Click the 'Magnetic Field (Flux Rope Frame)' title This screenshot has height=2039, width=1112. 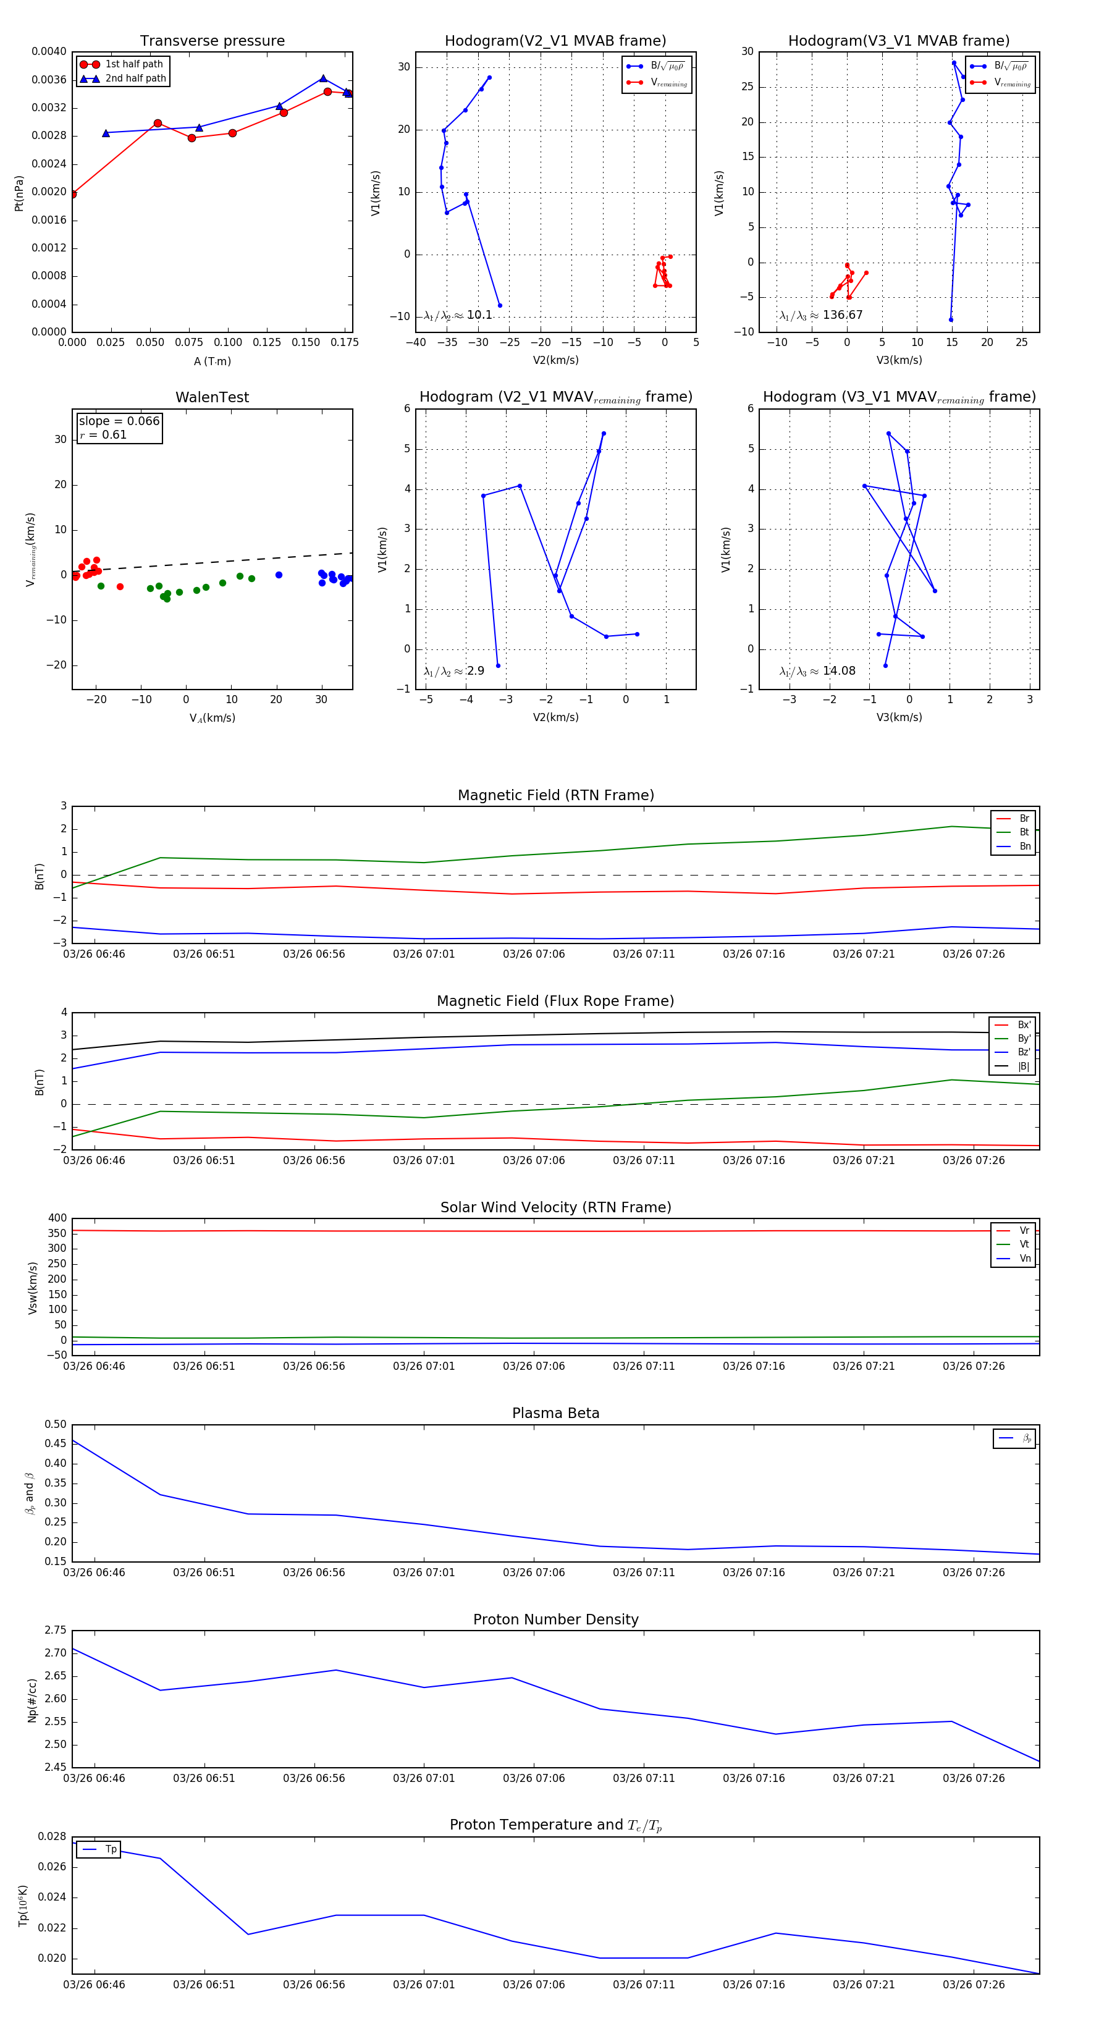[x=555, y=1002]
